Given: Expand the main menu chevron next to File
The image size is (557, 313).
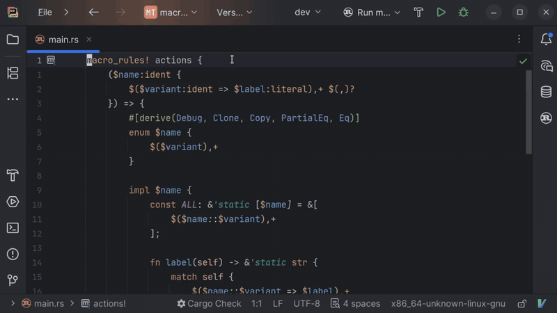Looking at the screenshot, I should pyautogui.click(x=66, y=13).
